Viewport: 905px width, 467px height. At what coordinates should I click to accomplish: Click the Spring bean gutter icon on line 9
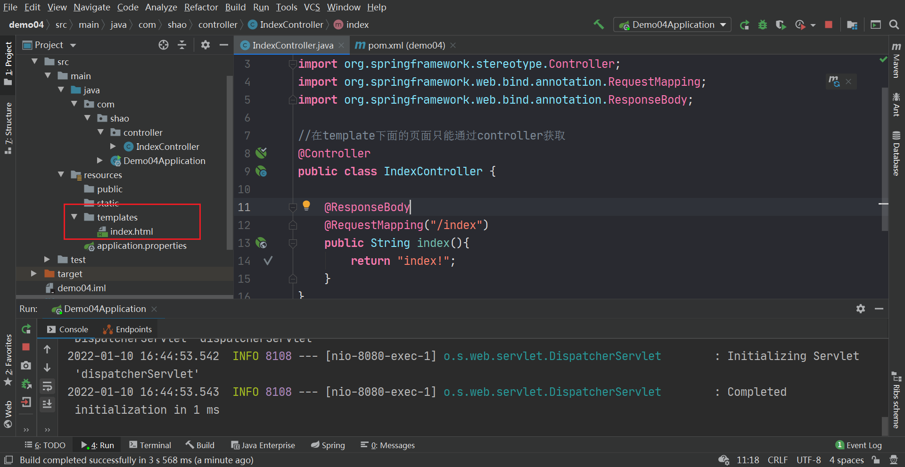(261, 171)
